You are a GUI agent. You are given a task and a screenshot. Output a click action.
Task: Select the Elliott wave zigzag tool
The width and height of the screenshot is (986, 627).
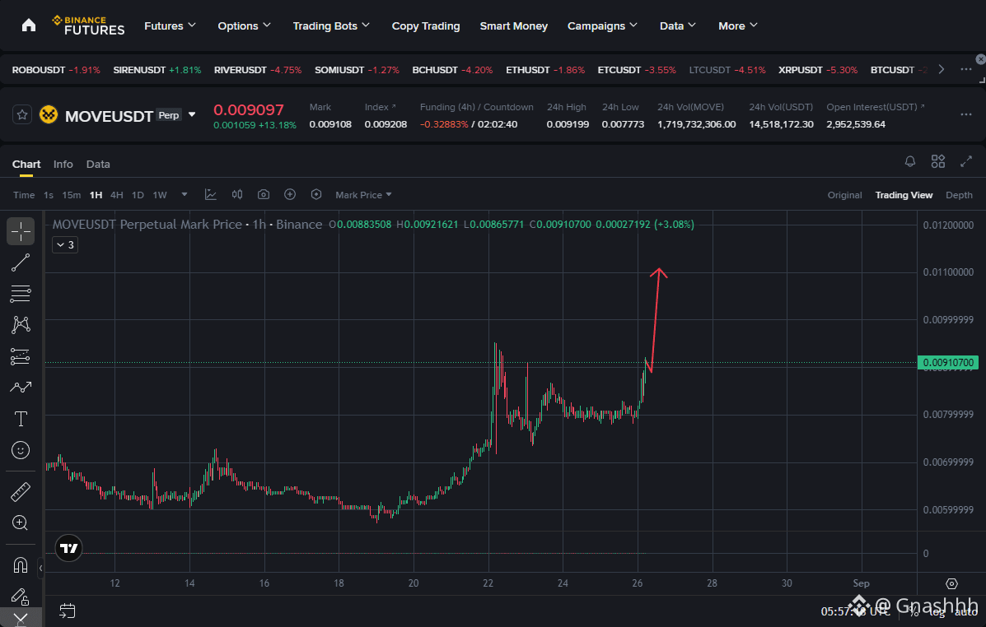(21, 387)
